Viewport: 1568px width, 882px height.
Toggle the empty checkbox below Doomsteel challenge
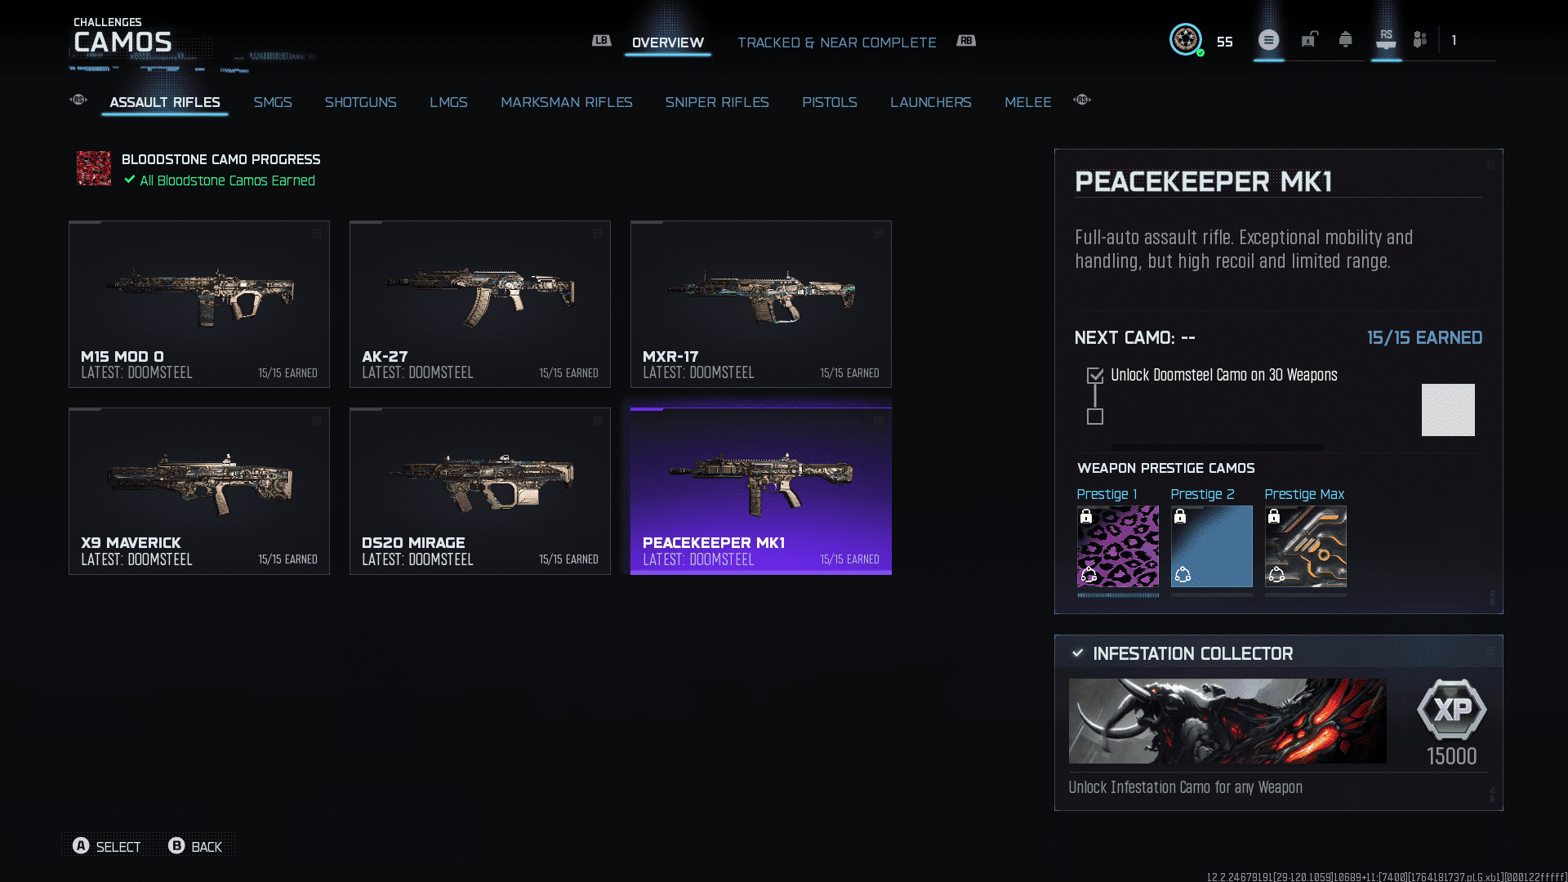coord(1095,416)
